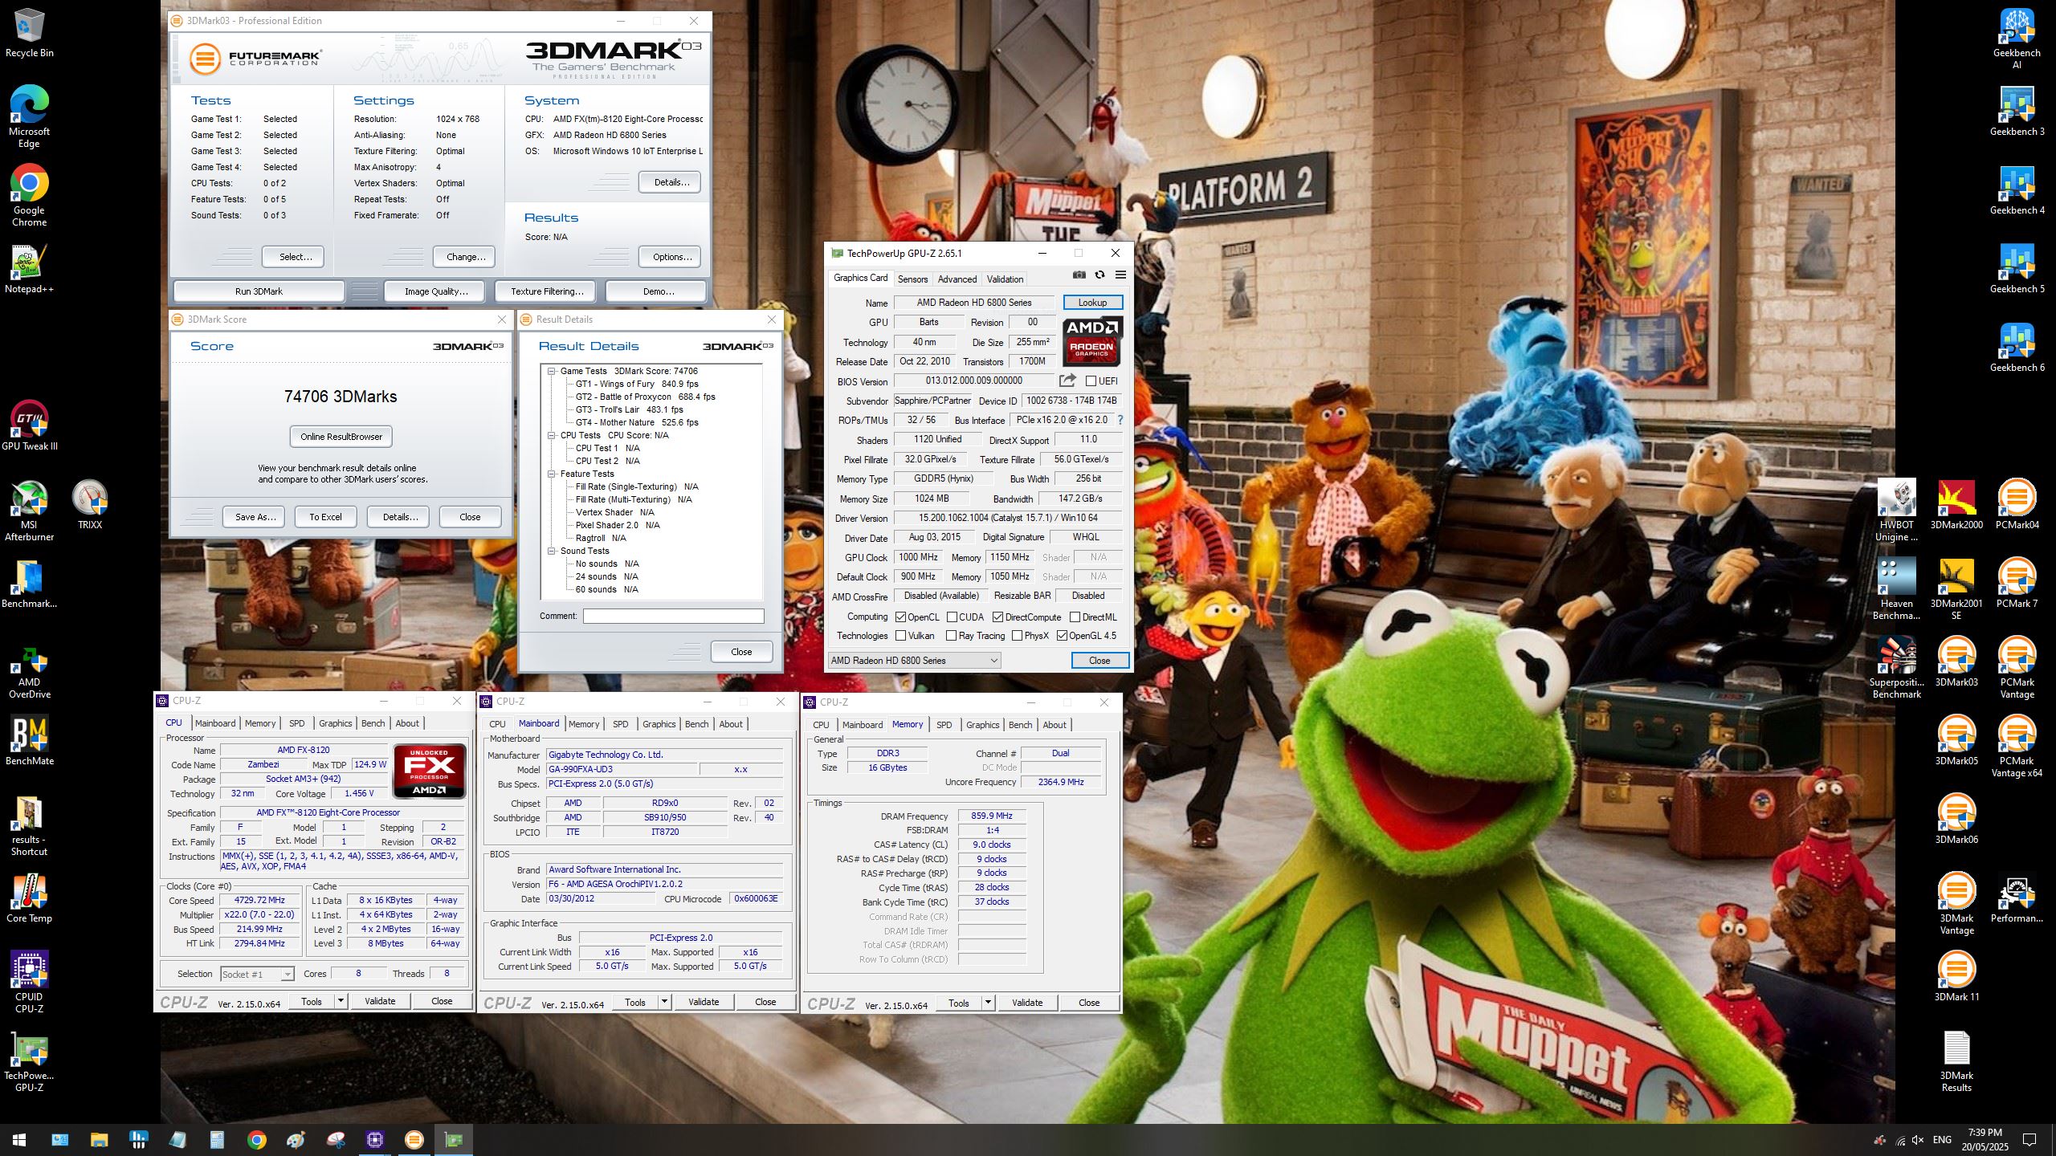Launch Geekbench 6 desktop shortcut
This screenshot has width=2056, height=1156.
coord(2017,348)
